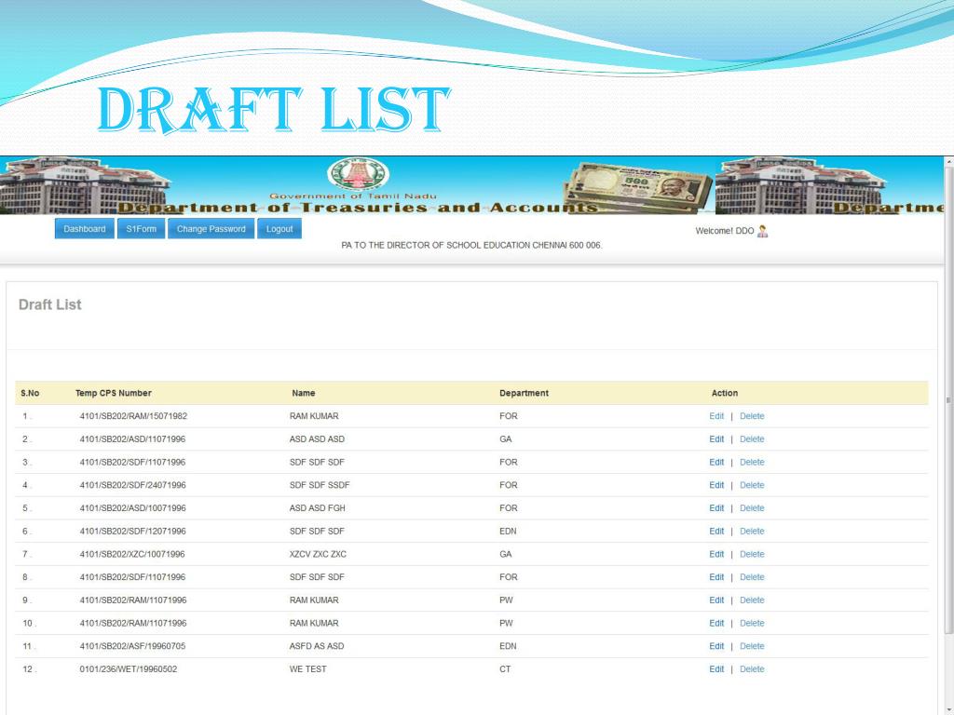Delete row 8 SDF SDF SDF draft
The width and height of the screenshot is (954, 715).
pyautogui.click(x=752, y=577)
